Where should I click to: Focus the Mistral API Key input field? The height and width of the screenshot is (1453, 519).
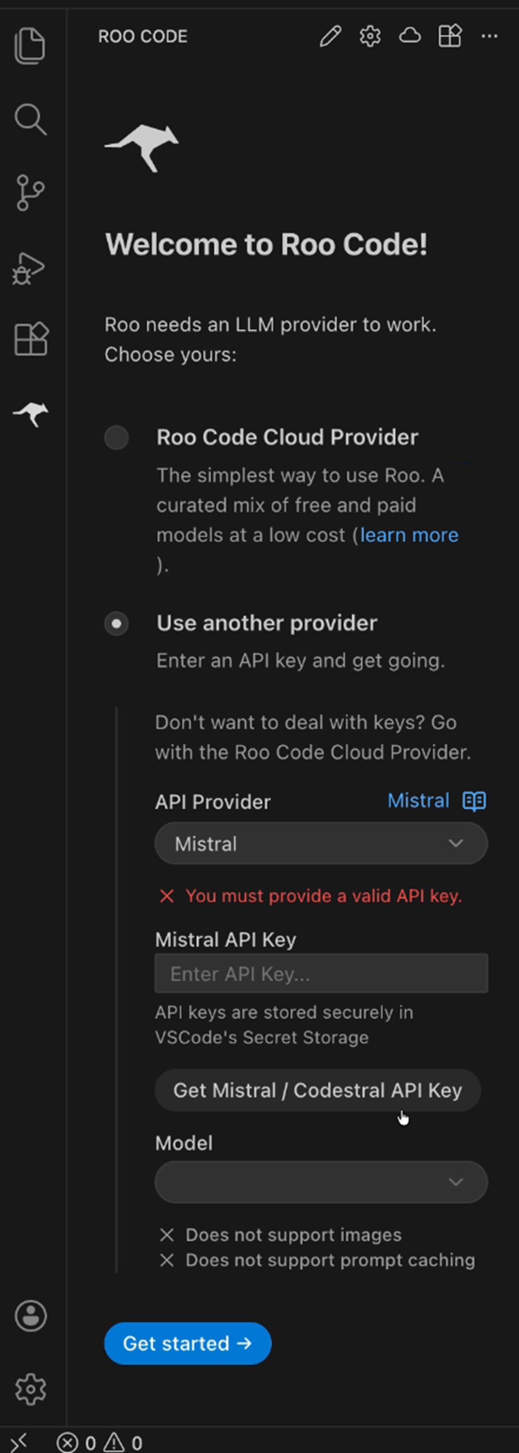(x=321, y=974)
